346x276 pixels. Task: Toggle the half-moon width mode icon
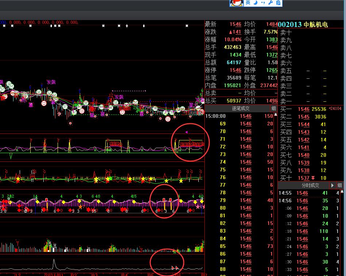point(255,3)
